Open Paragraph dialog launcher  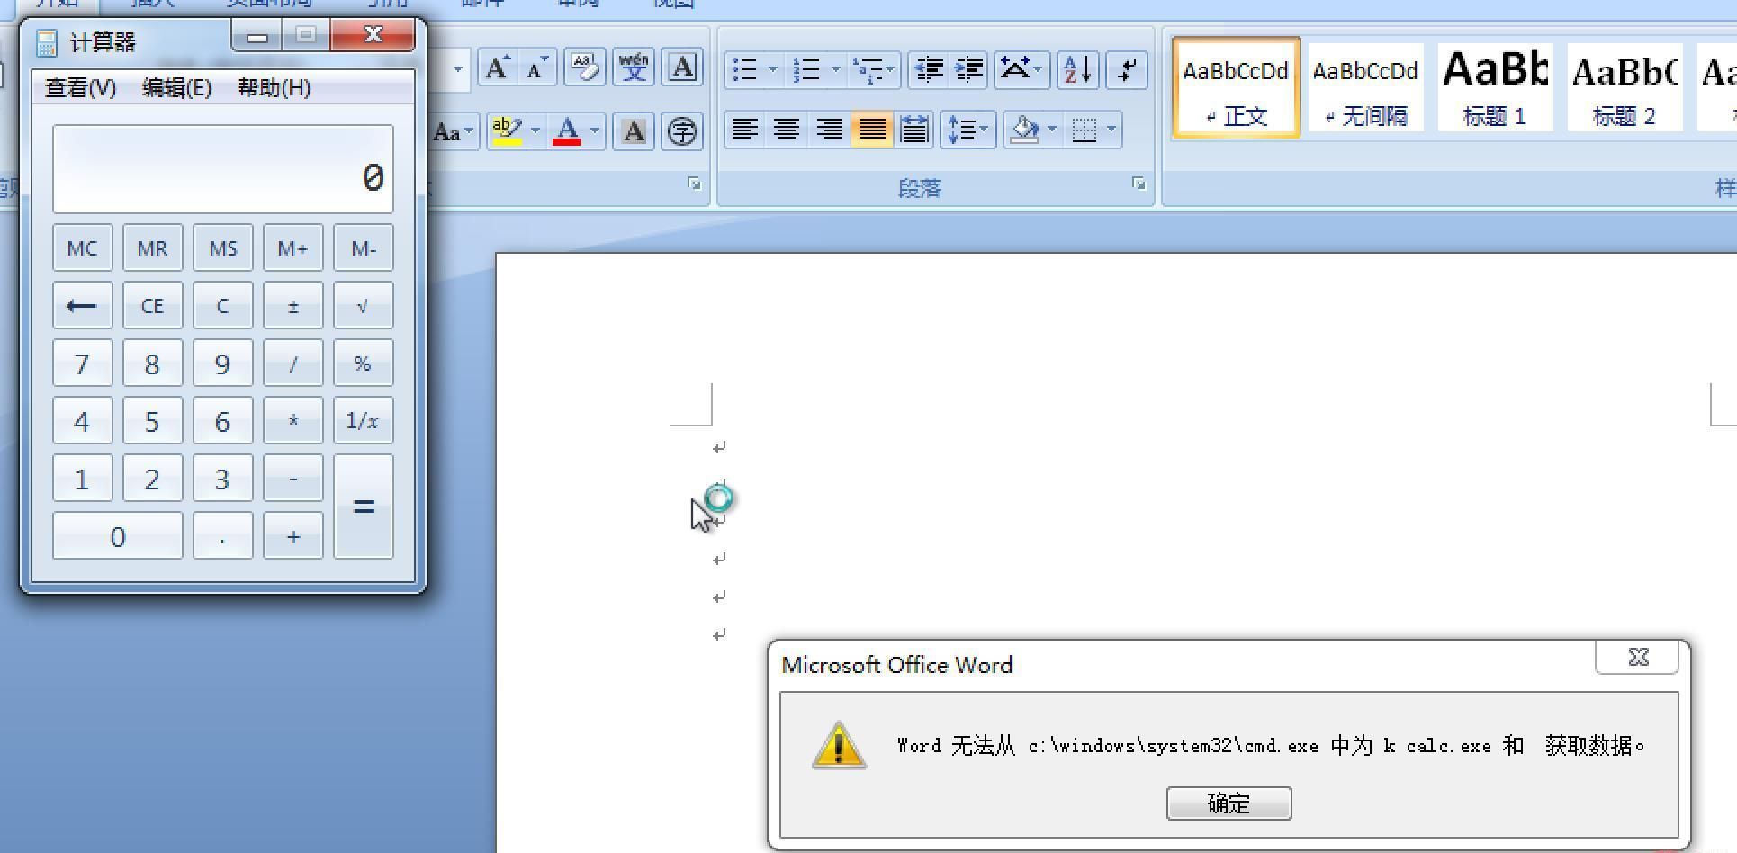1138,184
